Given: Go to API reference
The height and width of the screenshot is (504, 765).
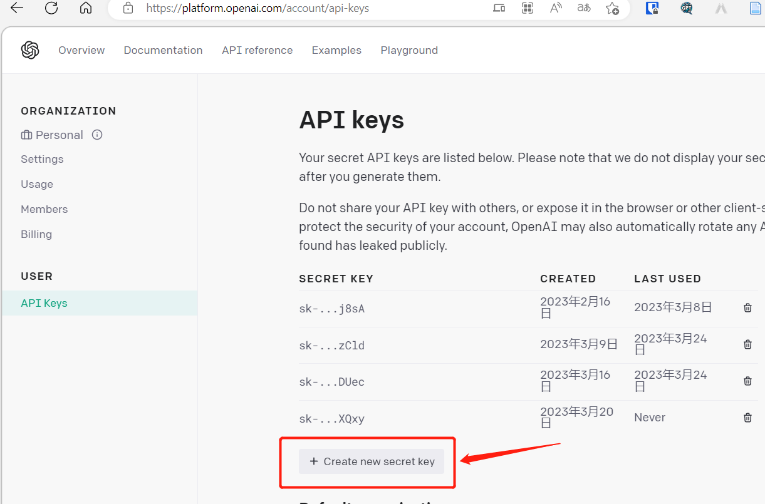Looking at the screenshot, I should pos(257,50).
